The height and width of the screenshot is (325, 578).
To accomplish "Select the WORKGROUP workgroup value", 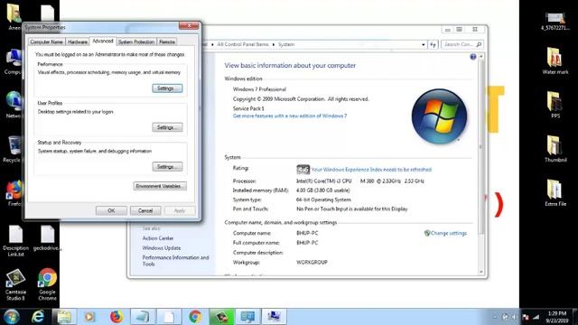I will tap(312, 263).
